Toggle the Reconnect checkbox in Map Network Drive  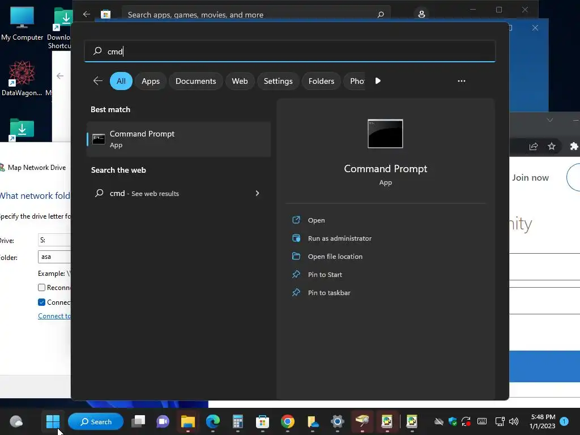(41, 287)
